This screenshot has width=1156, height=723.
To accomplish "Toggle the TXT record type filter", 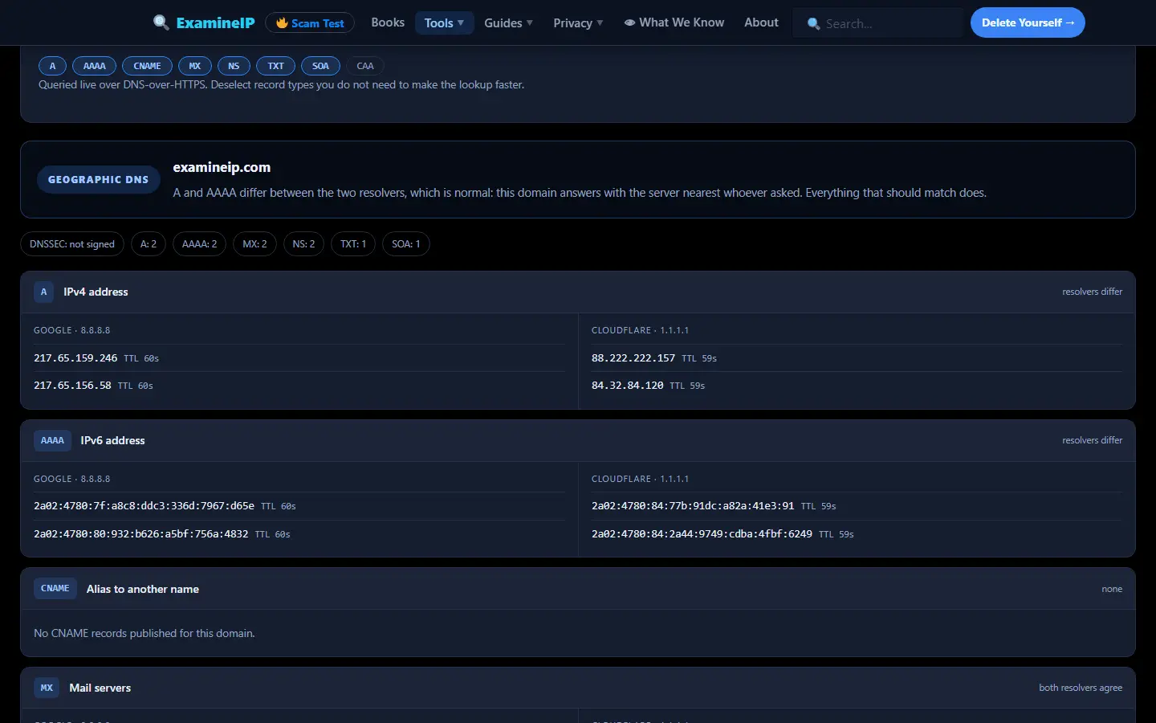I will click(276, 66).
